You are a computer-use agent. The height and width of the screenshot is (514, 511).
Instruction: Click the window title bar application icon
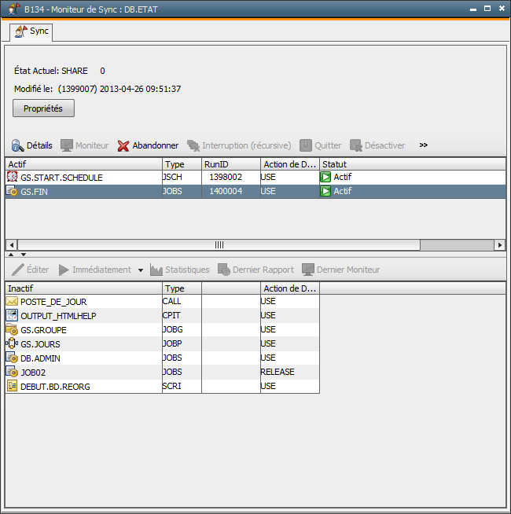[x=13, y=9]
